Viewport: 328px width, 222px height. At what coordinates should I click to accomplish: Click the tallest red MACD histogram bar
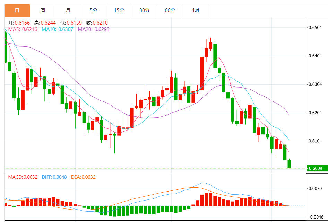(206, 199)
